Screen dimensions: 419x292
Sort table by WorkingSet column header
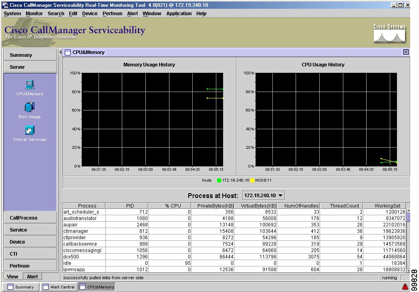385,206
